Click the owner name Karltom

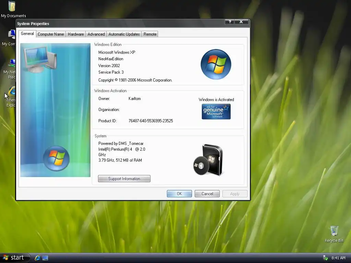[x=134, y=99]
